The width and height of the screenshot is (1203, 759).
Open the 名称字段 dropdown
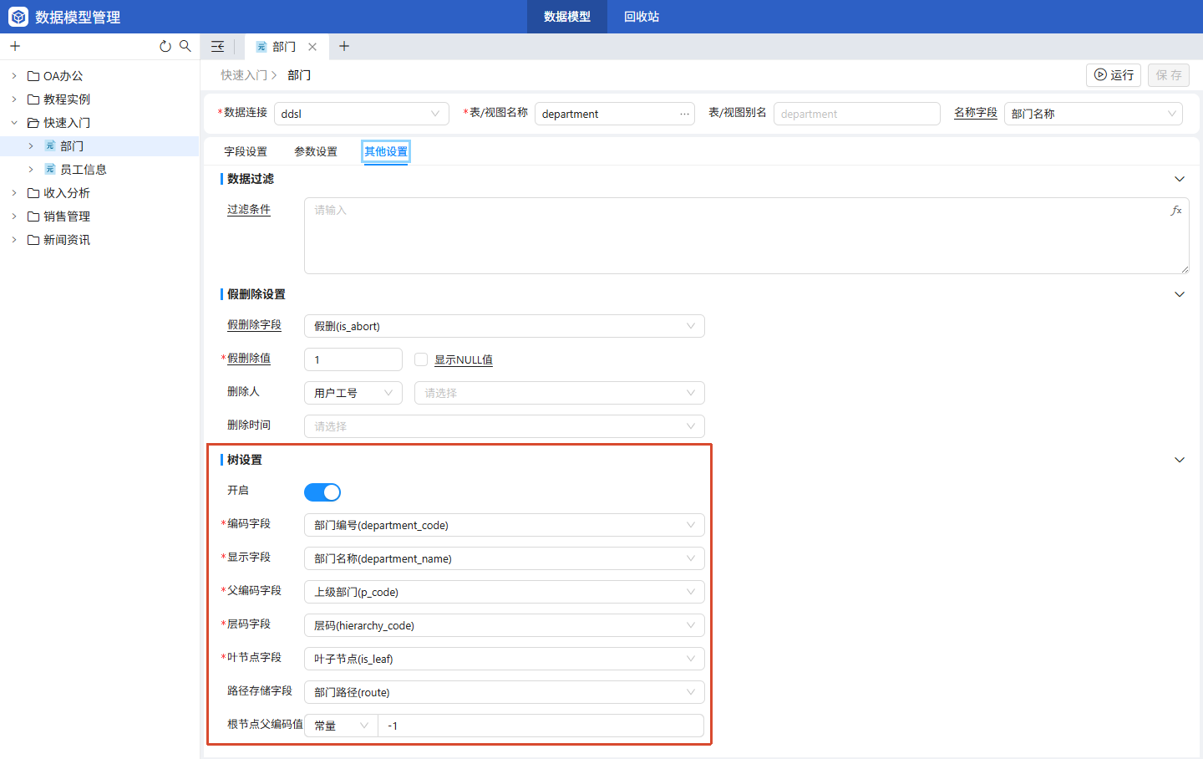coord(1094,114)
